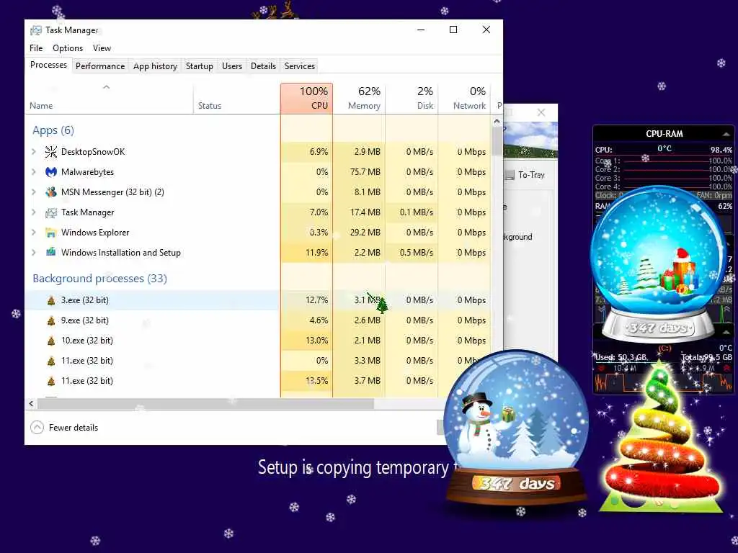This screenshot has height=553, width=738.
Task: Click the colorful spiral Christmas tree
Action: 662,437
